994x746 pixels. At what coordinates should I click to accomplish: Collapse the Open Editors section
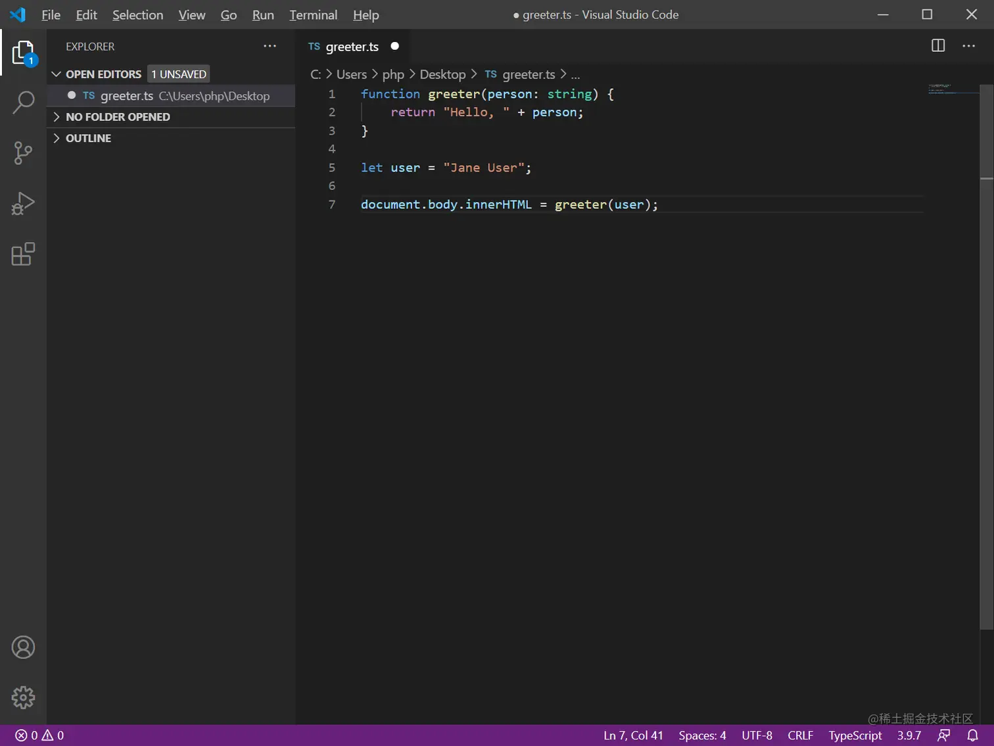pos(56,74)
